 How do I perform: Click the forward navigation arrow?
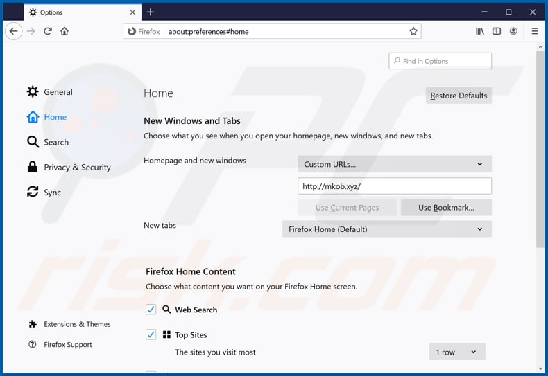point(31,31)
